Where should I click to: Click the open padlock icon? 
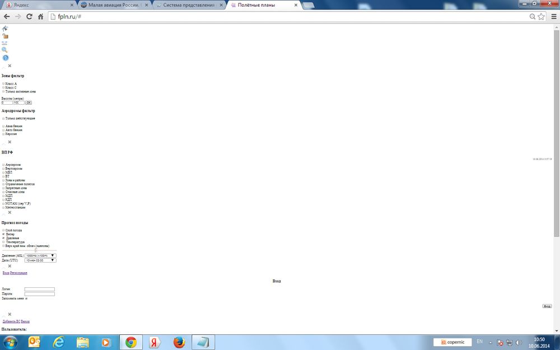[5, 36]
